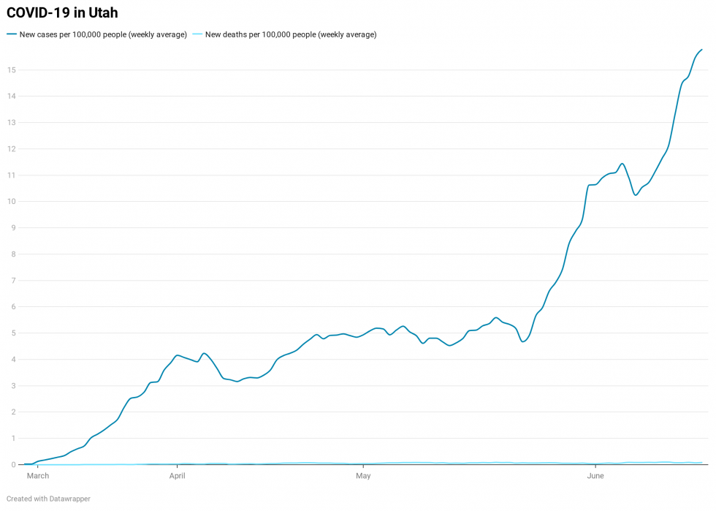716x511 pixels.
Task: Click the dark blue new cases legend swatch
Action: 11,34
